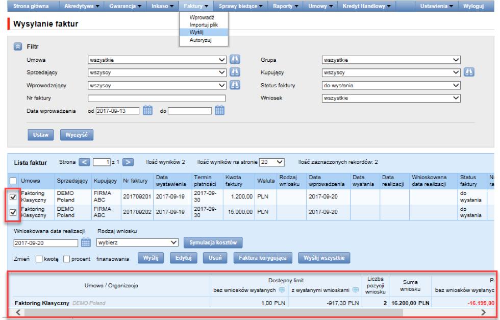Open the Kupujący dropdown
Image resolution: width=500 pixels, height=320 pixels.
[x=391, y=72]
